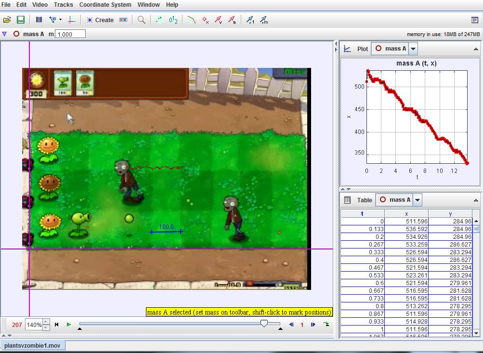Viewport: 483px width, 353px height.
Task: Click the y column header
Action: coord(450,213)
